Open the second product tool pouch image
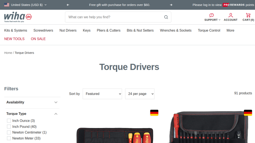255x143 pixels. [209, 127]
